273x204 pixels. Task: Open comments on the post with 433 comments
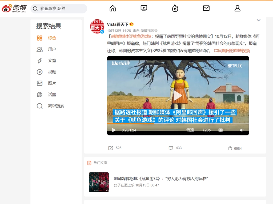(x=175, y=148)
